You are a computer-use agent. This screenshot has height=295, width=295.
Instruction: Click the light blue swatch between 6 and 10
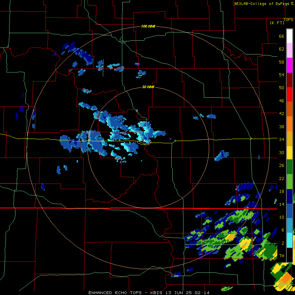pyautogui.click(x=289, y=226)
